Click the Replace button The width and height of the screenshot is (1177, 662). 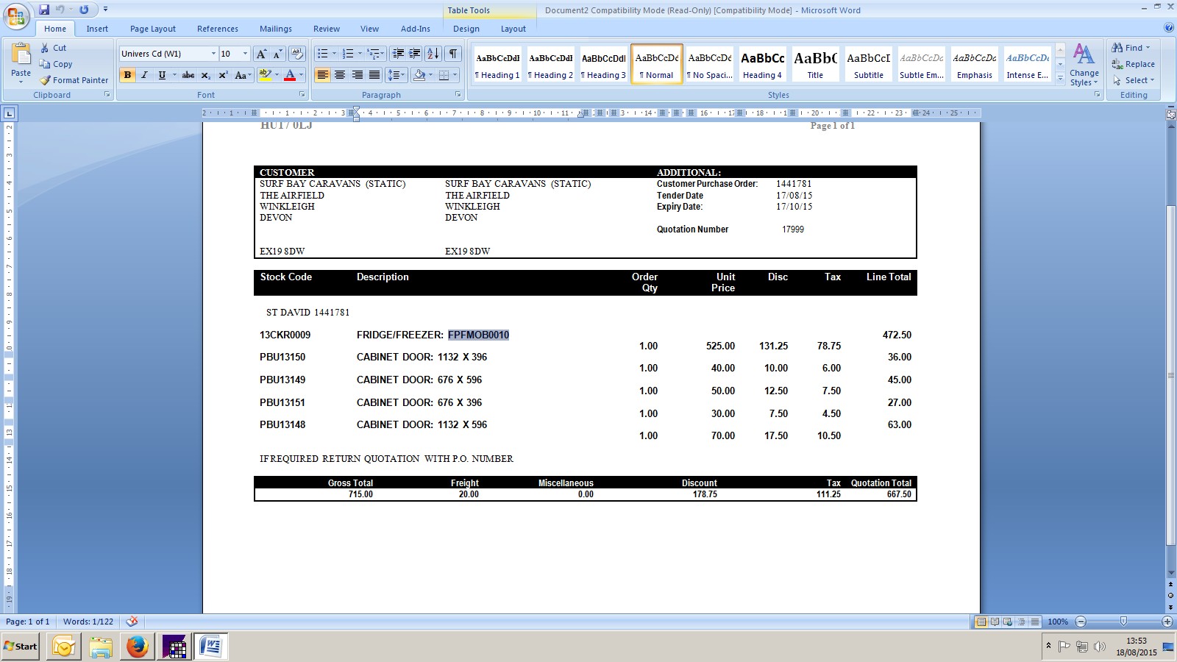(x=1133, y=64)
